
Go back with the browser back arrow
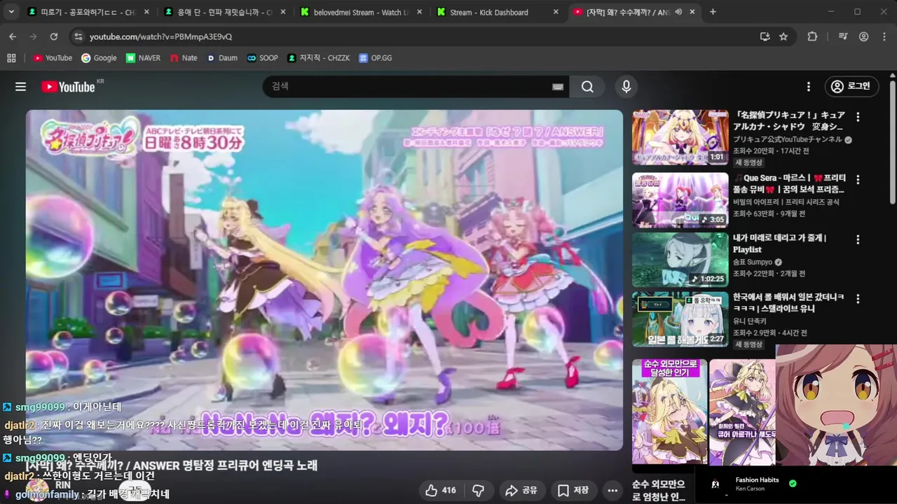coord(13,36)
